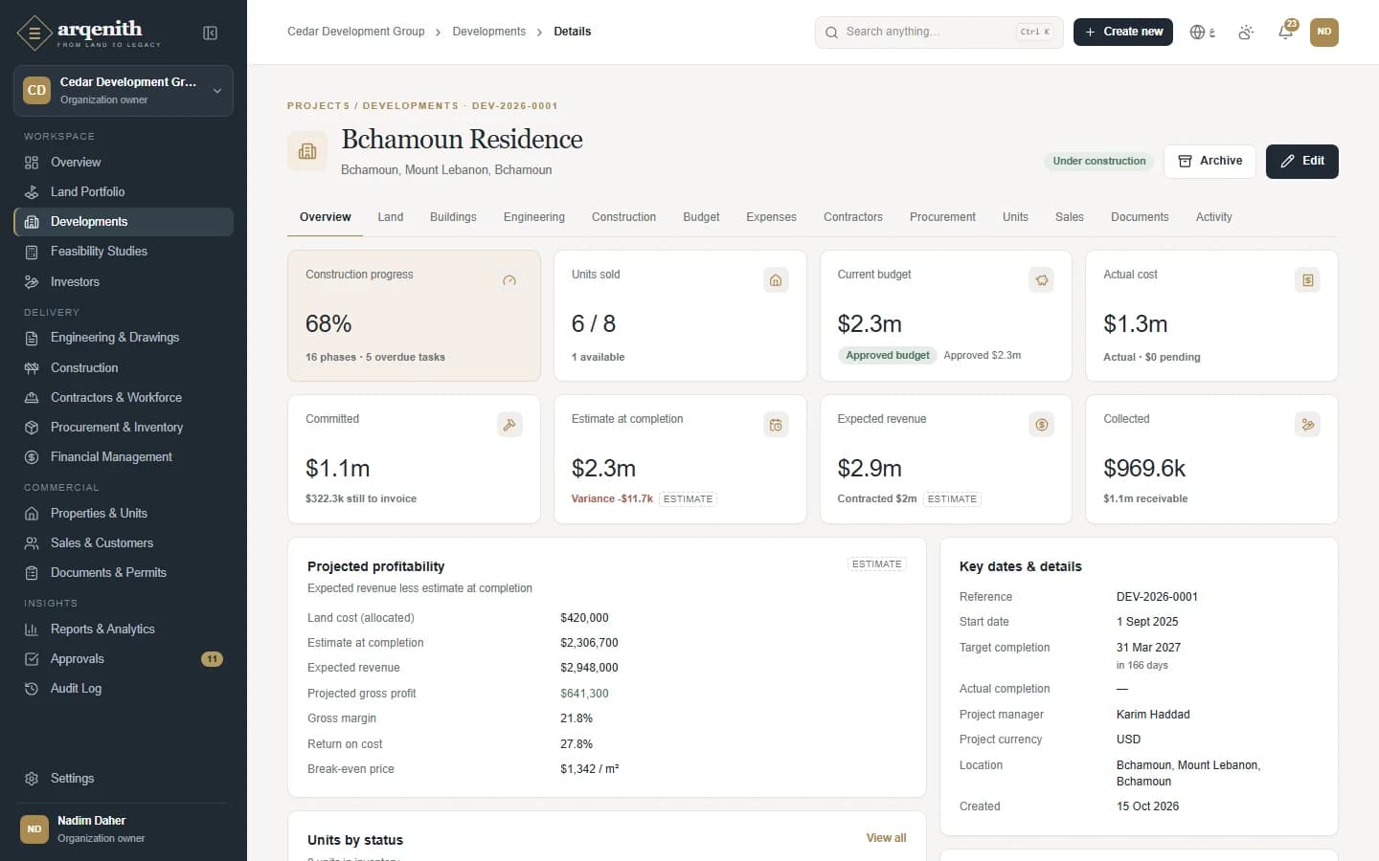The width and height of the screenshot is (1379, 861).
Task: Archive this development
Action: pyautogui.click(x=1209, y=161)
